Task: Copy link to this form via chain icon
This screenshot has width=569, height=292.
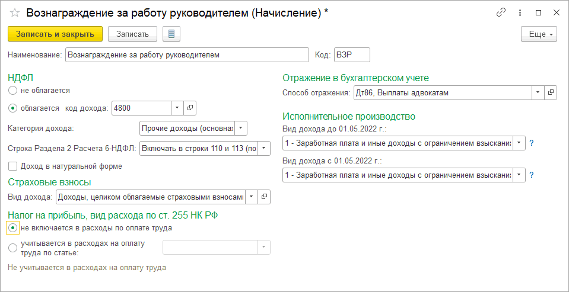Action: tap(502, 12)
